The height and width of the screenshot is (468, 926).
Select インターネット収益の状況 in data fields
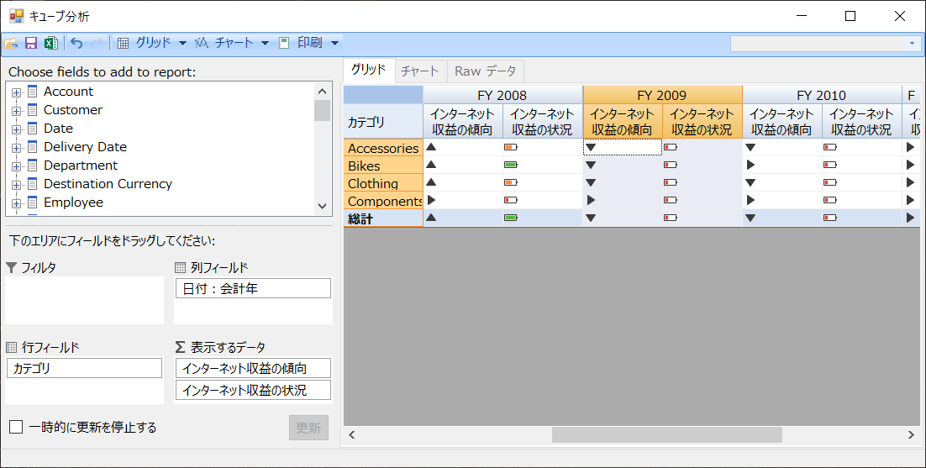254,390
